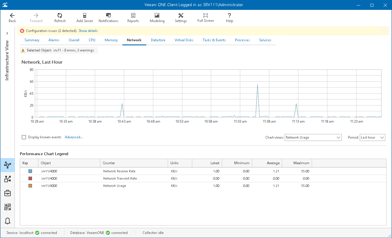Open Settings wrench icon
Viewport: 392px width, 238px height.
click(x=181, y=18)
